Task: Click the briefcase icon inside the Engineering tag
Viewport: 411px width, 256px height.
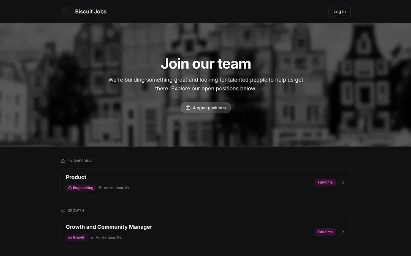Action: tap(70, 187)
